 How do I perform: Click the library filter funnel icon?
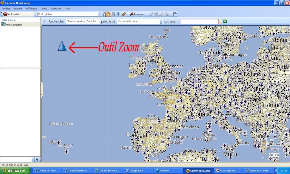(37, 159)
